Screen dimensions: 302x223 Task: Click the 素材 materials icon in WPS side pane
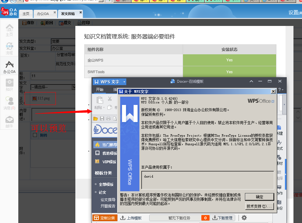279,157
